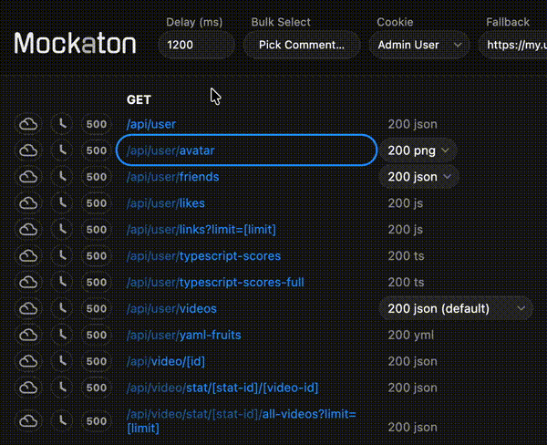This screenshot has height=445, width=547.
Task: Expand the 200 json (default) dropdown for videos
Action: pyautogui.click(x=456, y=309)
